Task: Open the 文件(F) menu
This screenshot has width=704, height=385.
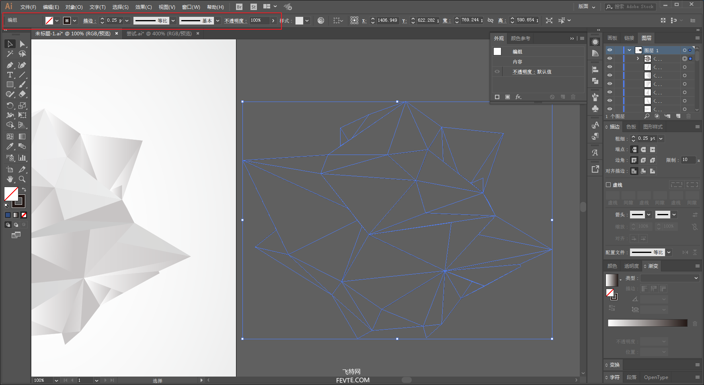Action: [x=28, y=7]
